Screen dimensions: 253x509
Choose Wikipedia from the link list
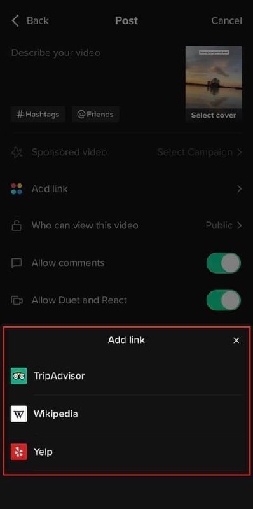coord(126,414)
